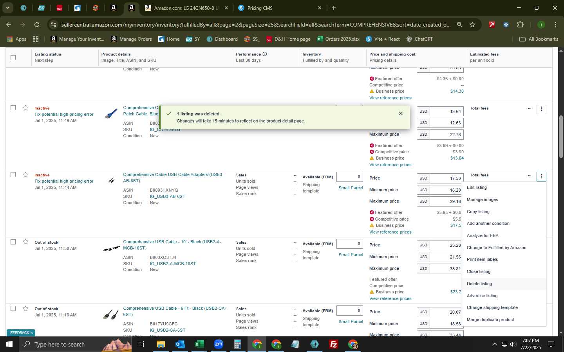
Task: Open SKU link IG_USB3-AB-6ST
Action: 167,196
